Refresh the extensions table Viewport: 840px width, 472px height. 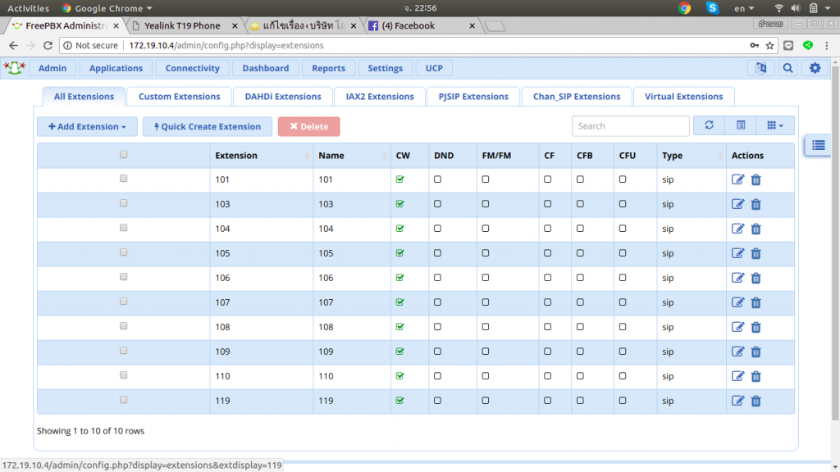point(709,125)
